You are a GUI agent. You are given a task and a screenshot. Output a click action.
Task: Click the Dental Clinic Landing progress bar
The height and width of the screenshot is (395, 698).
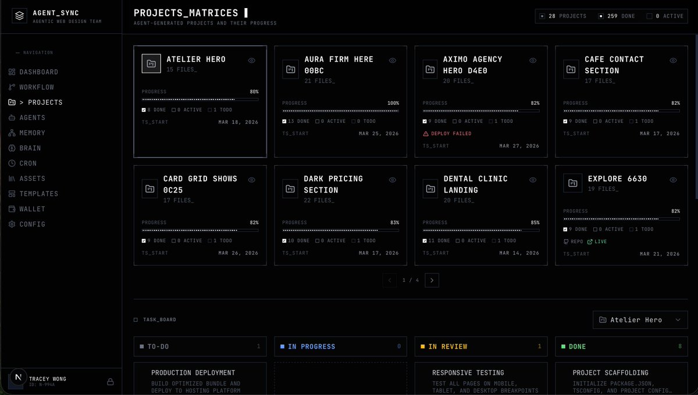coord(481,230)
